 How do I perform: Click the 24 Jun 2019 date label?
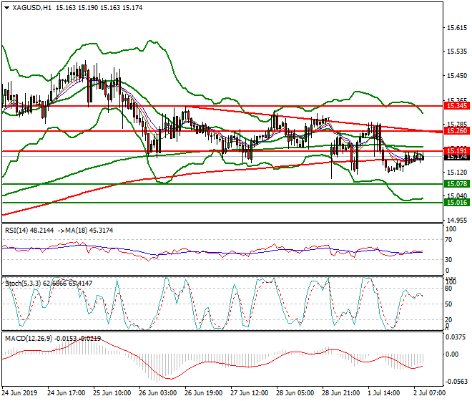20,393
